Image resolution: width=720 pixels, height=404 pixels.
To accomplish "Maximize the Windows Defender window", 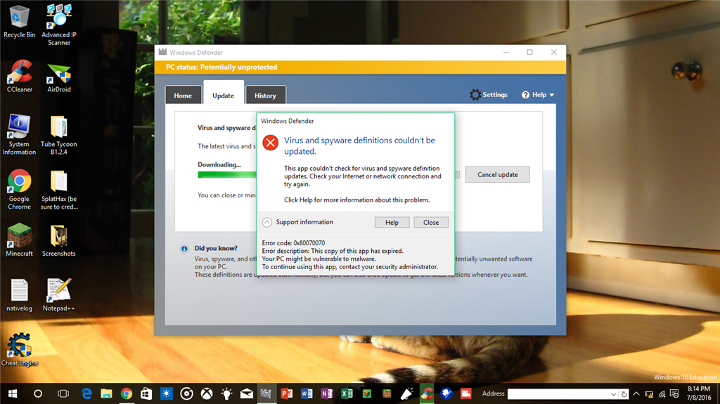I will [x=530, y=52].
